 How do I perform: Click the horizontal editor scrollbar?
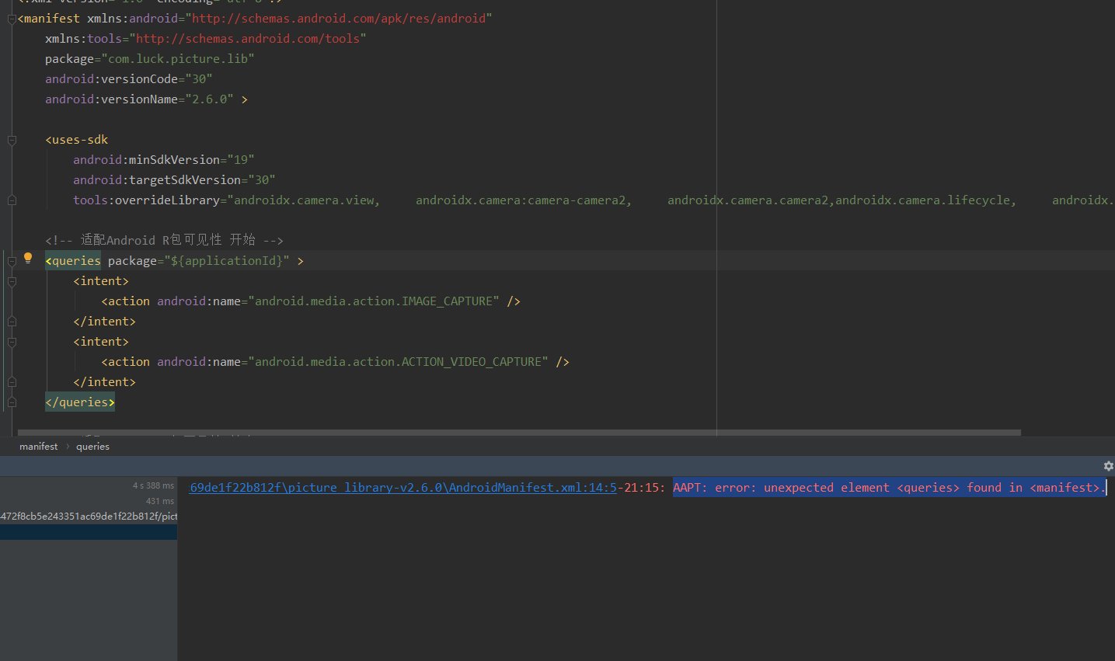(x=519, y=433)
